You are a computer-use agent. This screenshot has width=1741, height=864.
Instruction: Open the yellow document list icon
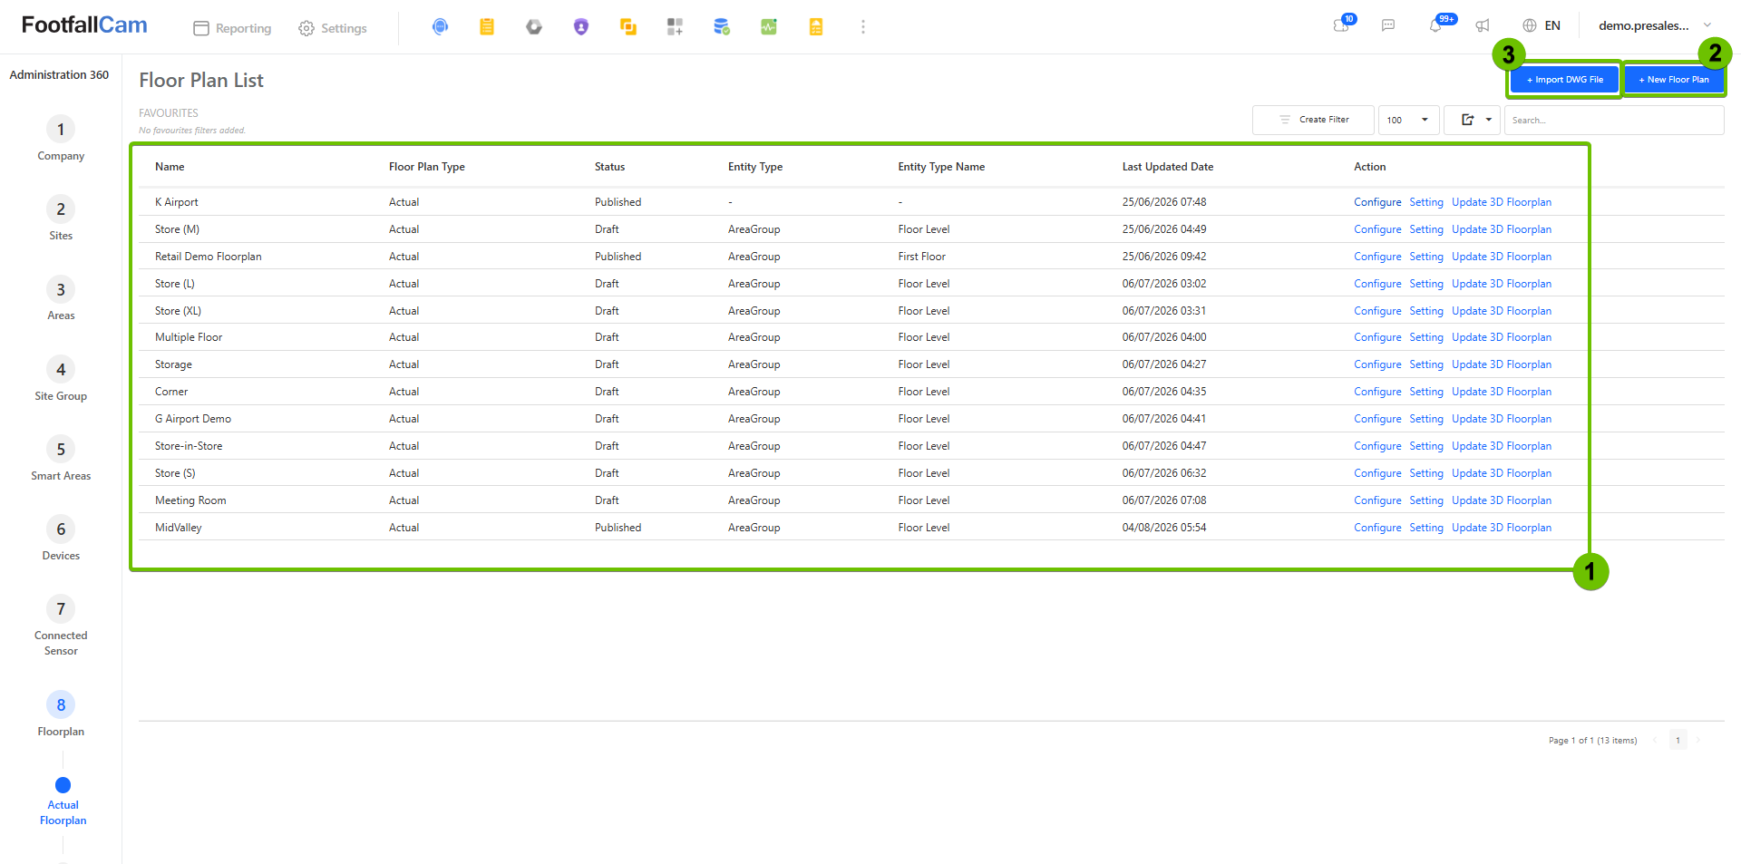pyautogui.click(x=816, y=27)
